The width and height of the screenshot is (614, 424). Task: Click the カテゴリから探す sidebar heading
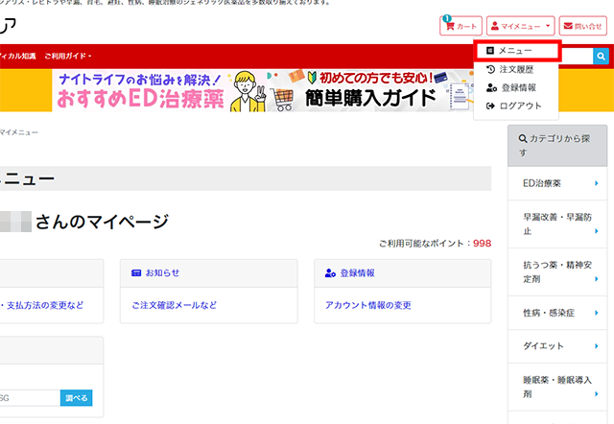click(557, 146)
